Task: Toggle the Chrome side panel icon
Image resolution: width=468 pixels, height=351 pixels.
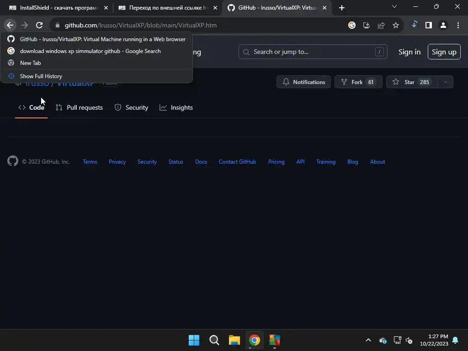Action: [429, 26]
